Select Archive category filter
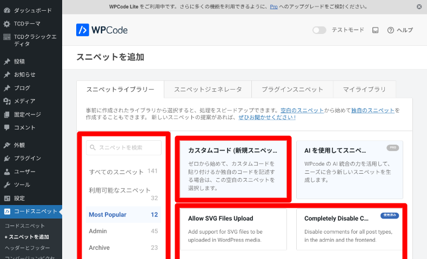 (x=123, y=248)
